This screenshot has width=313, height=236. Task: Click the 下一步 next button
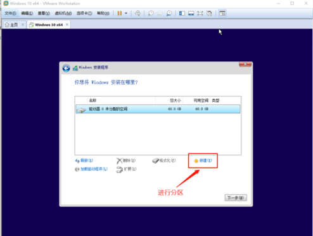click(236, 198)
